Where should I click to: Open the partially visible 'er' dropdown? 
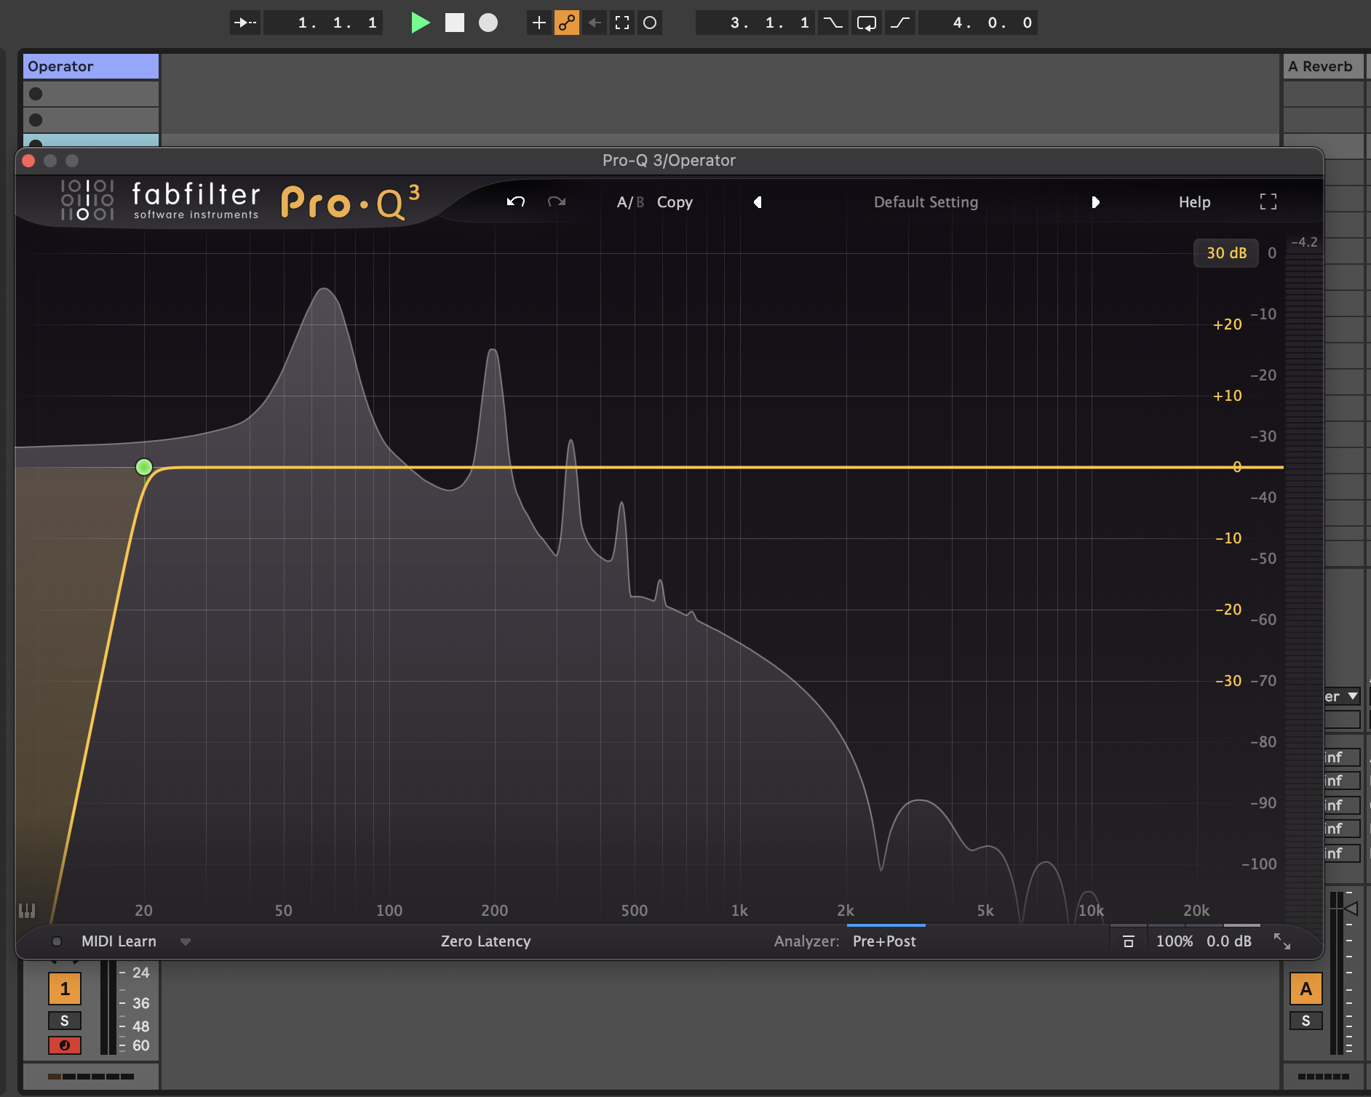click(x=1341, y=696)
